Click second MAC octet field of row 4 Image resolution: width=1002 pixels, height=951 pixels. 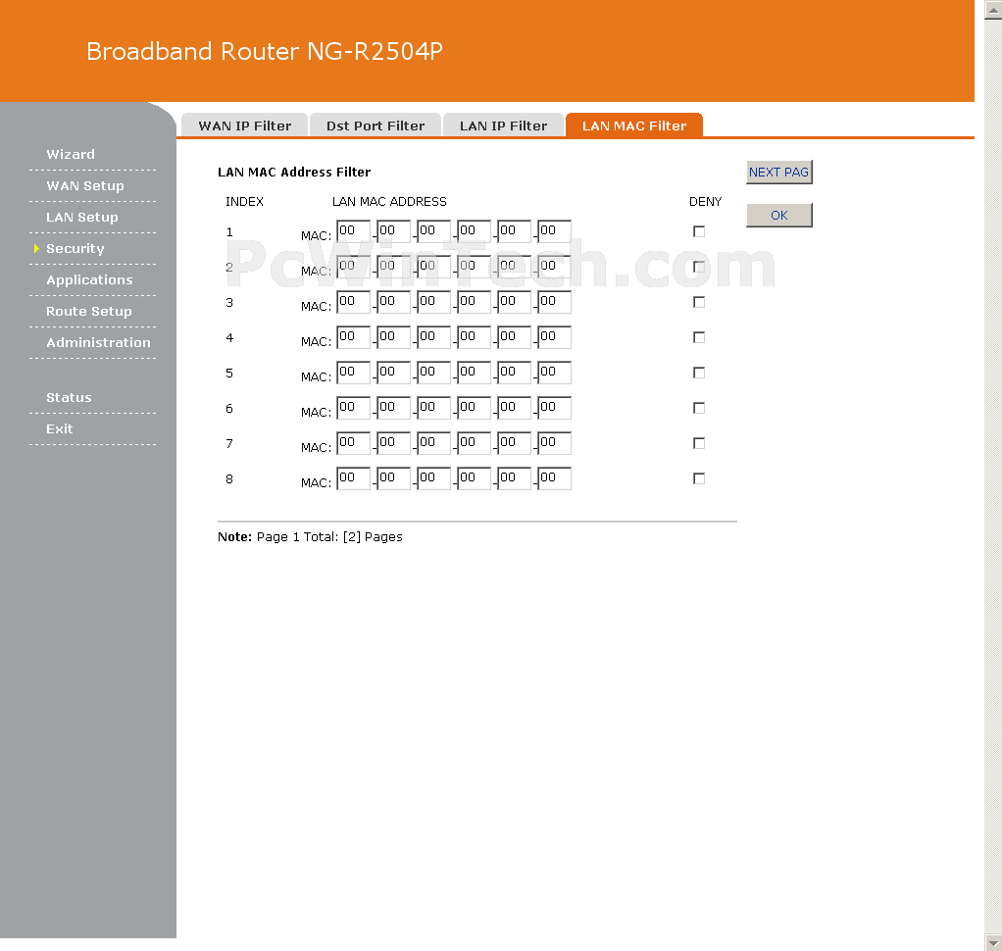(x=394, y=336)
